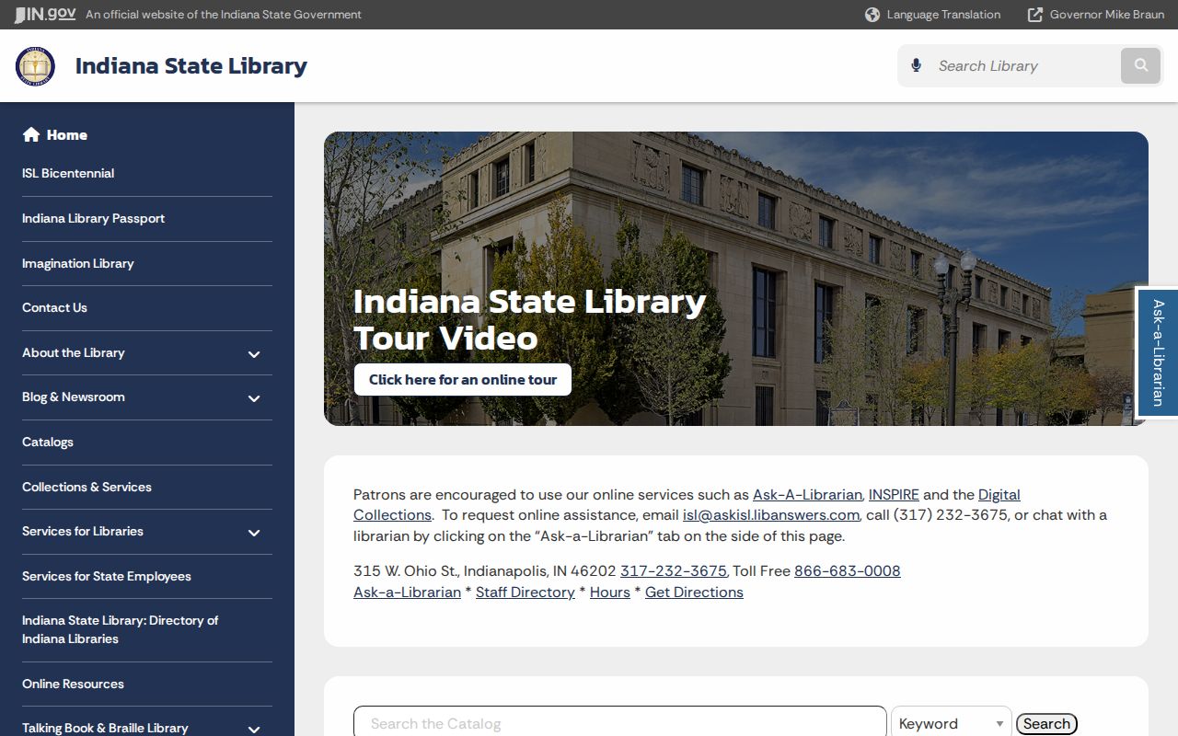Click the external link icon beside Governor Mike Braun
Image resolution: width=1178 pixels, height=736 pixels.
(x=1035, y=15)
